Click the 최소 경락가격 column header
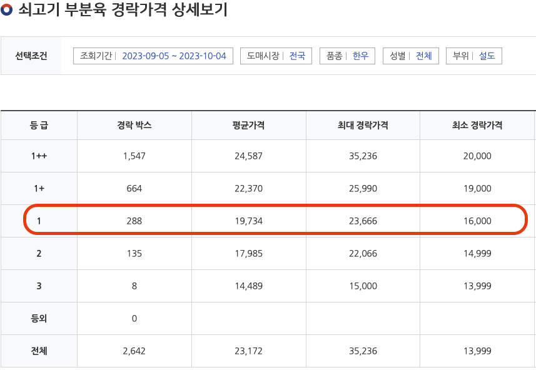The image size is (536, 370). pyautogui.click(x=477, y=126)
